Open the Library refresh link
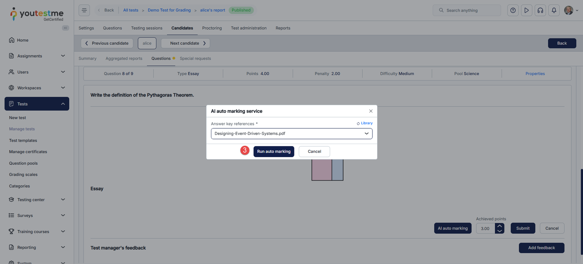 tap(364, 123)
